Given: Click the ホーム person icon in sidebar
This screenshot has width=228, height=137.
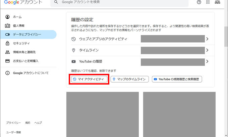Looking at the screenshot, I should [7, 17].
